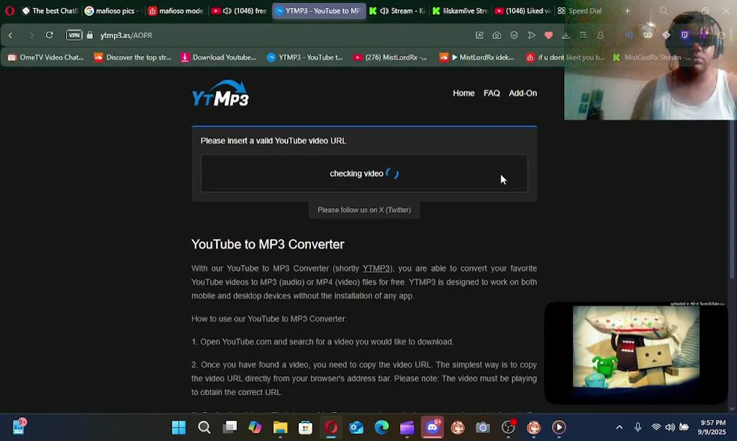Switch to 'Stream - Ki' Kick tab
Viewport: 737px width, 441px height.
coord(397,11)
